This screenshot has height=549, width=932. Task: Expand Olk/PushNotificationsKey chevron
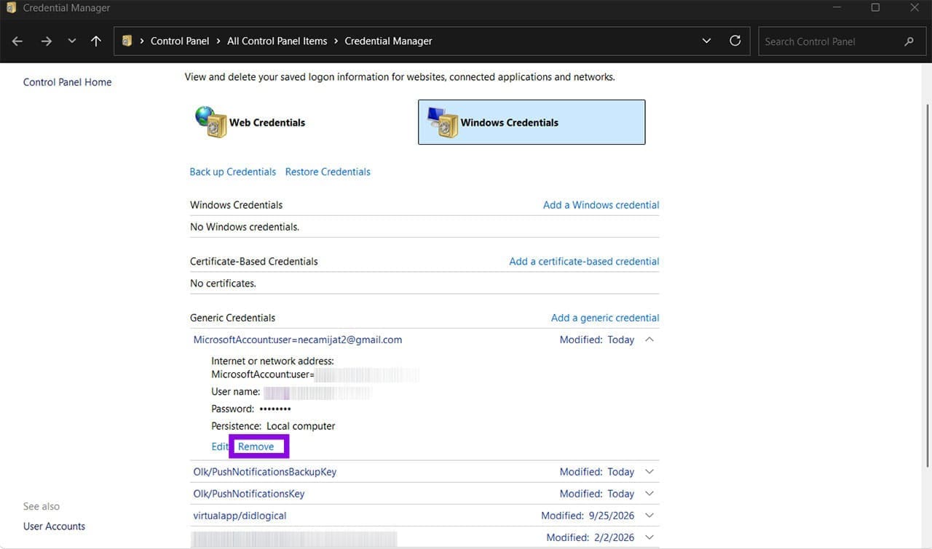[649, 494]
